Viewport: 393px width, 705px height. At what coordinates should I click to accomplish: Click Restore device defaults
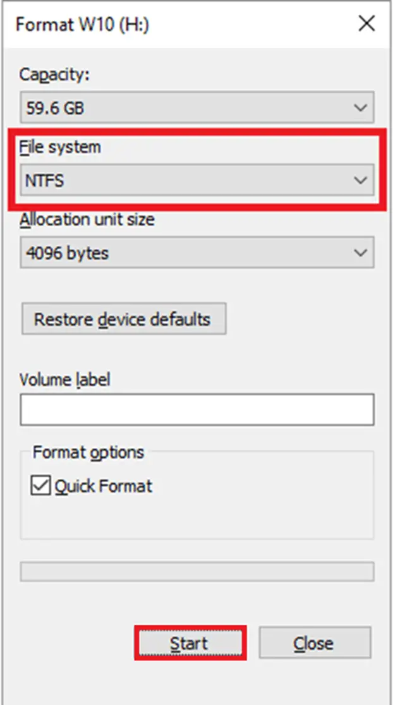(124, 319)
